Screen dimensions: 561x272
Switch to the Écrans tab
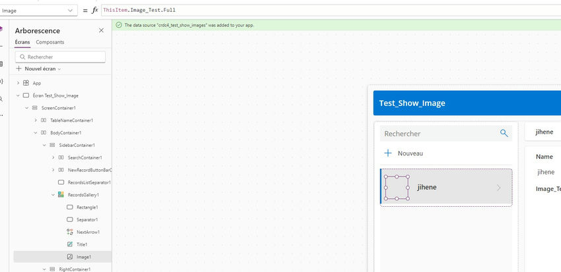coord(22,42)
